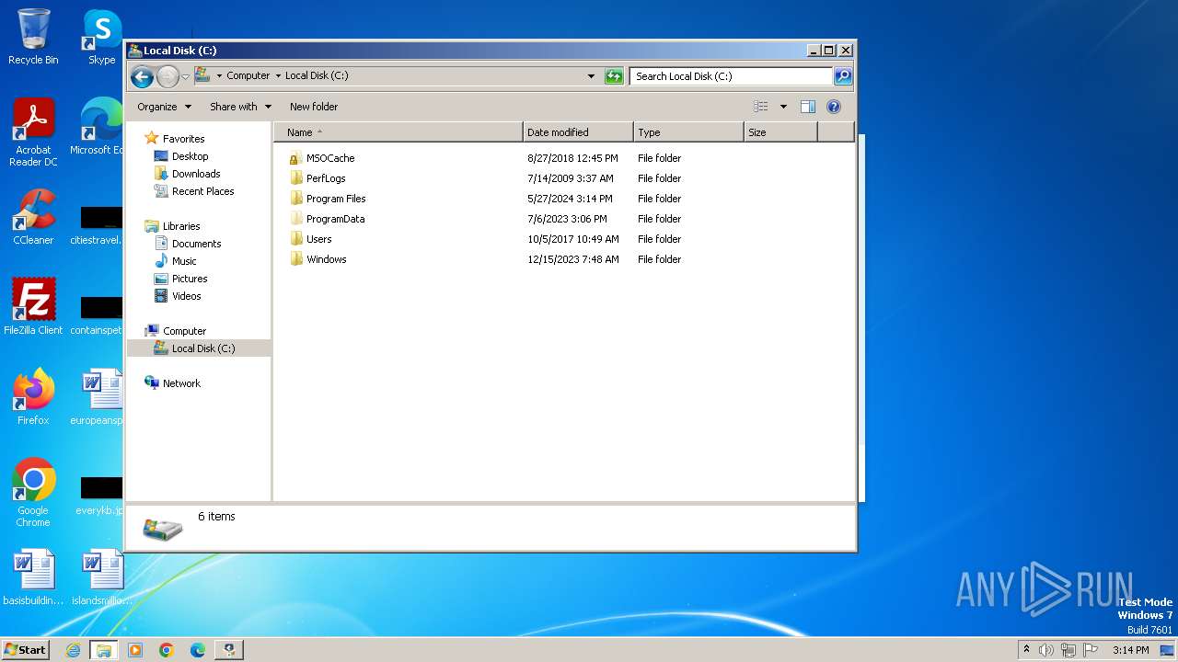Viewport: 1178px width, 662px height.
Task: Click Windows Explorer taskbar button
Action: [x=104, y=650]
